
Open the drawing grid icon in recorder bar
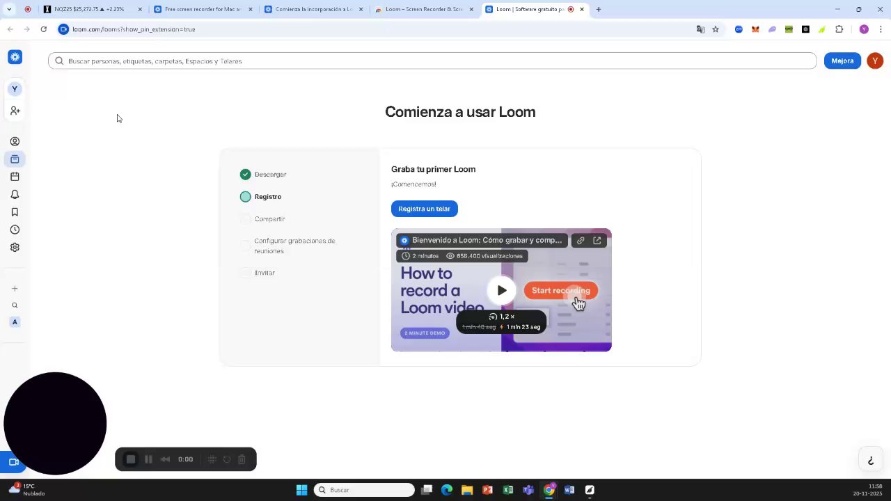click(x=212, y=459)
